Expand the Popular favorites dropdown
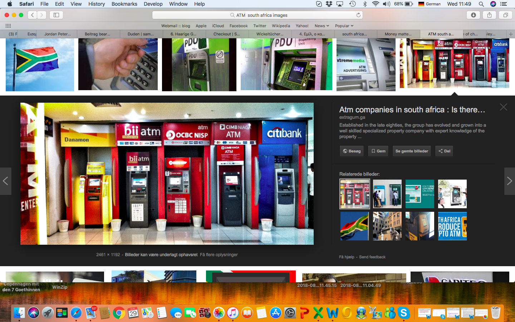 344,26
